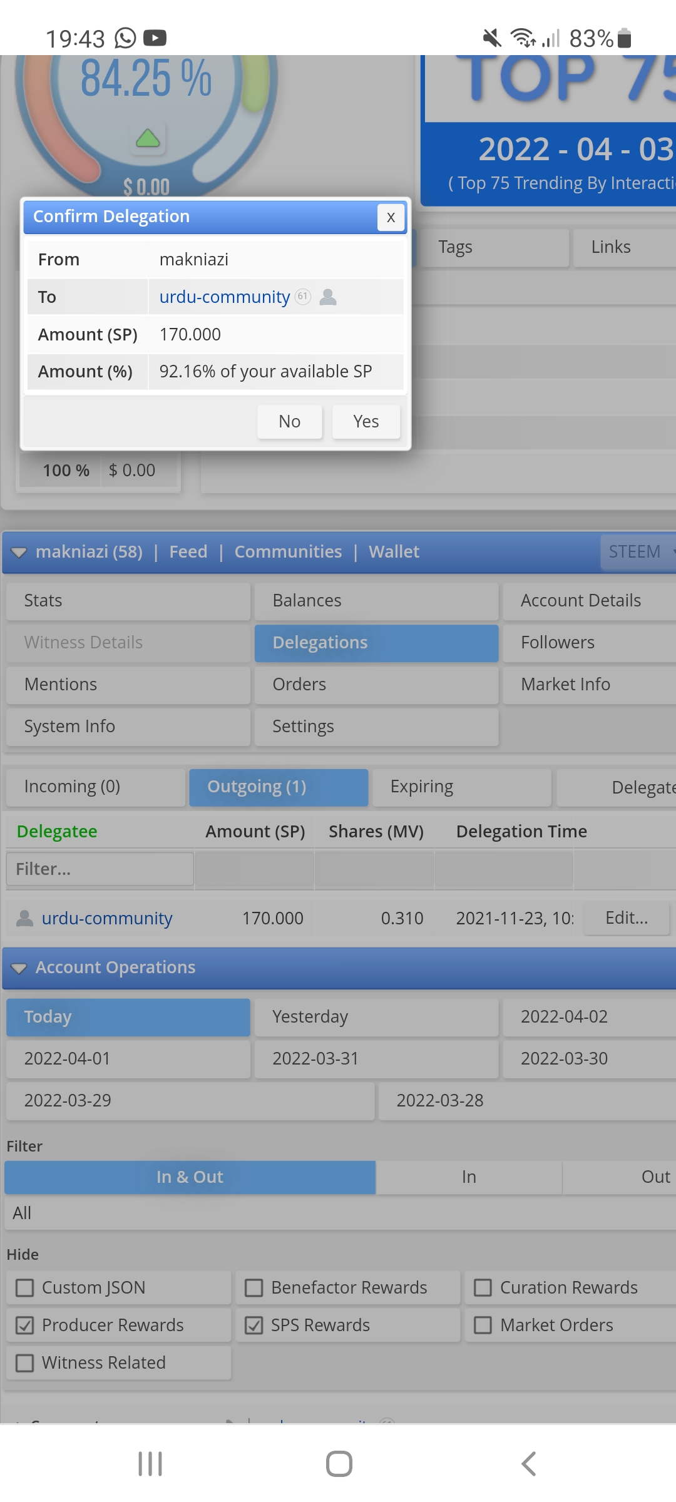Screen dimensions: 676x1502
Task: Select 2022-04-02 operations
Action: (589, 1017)
